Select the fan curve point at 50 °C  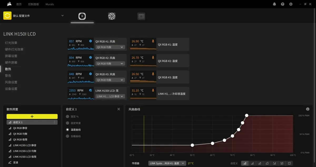[192, 145]
